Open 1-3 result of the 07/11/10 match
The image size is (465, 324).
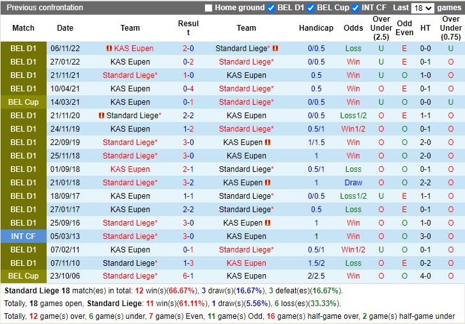coord(188,263)
